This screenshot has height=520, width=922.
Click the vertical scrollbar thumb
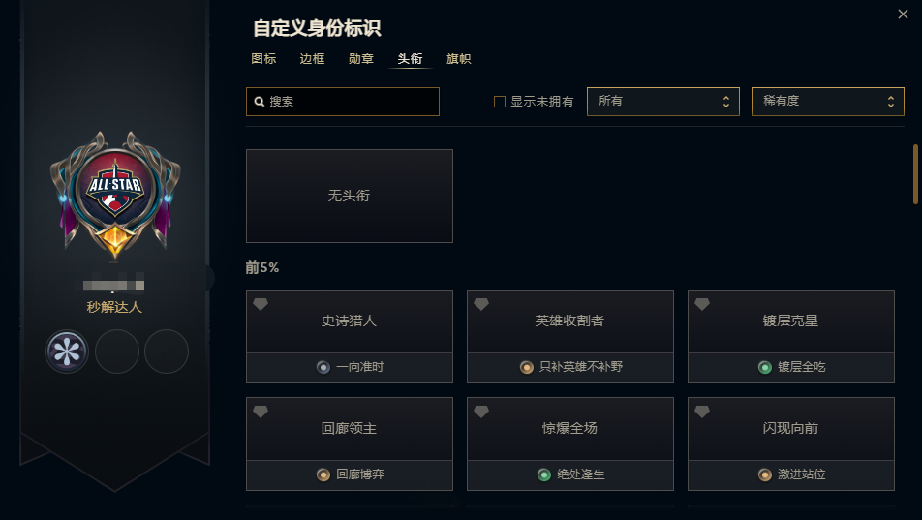click(915, 174)
